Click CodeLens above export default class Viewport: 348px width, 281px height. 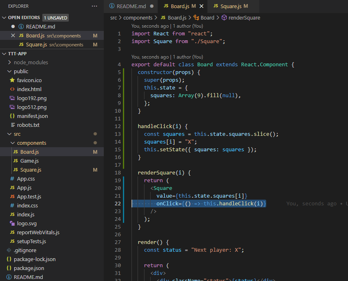[x=167, y=57]
